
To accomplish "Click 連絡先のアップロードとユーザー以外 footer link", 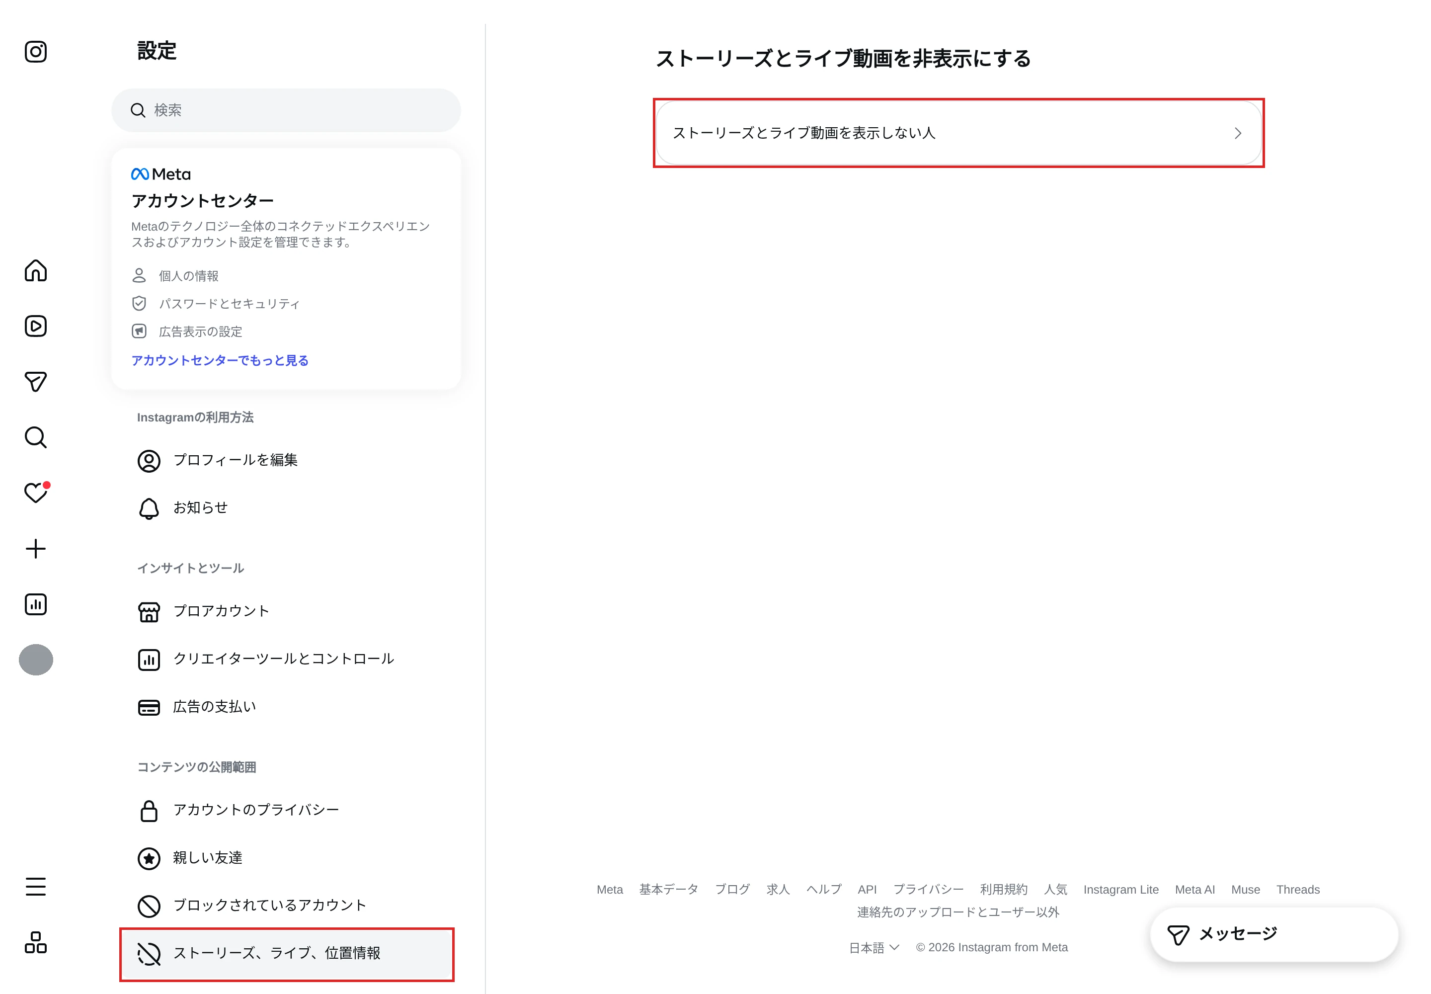I will [x=958, y=912].
